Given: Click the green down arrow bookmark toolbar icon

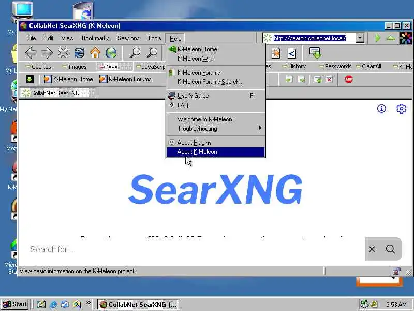Looking at the screenshot, I should [30, 79].
